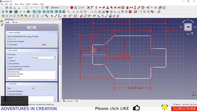Image resolution: width=197 pixels, height=111 pixels.
Task: Toggle Extended information checkbox
Action: (8, 94)
